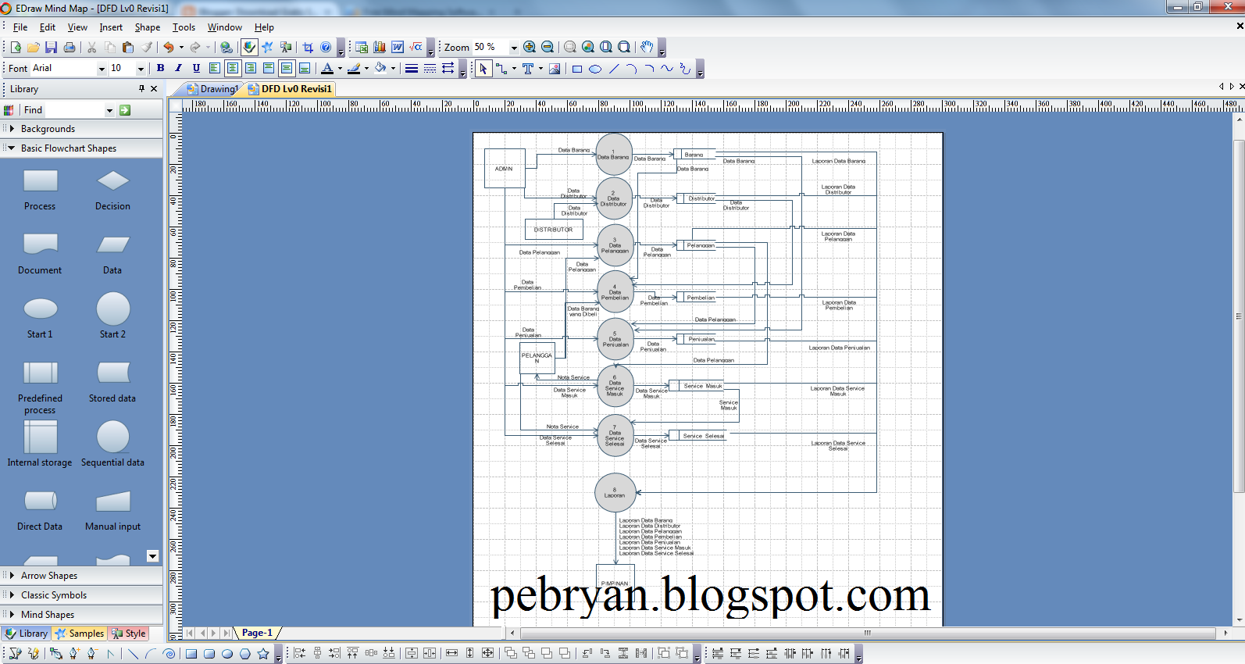1245x664 pixels.
Task: Select the Connector tool
Action: (x=501, y=69)
